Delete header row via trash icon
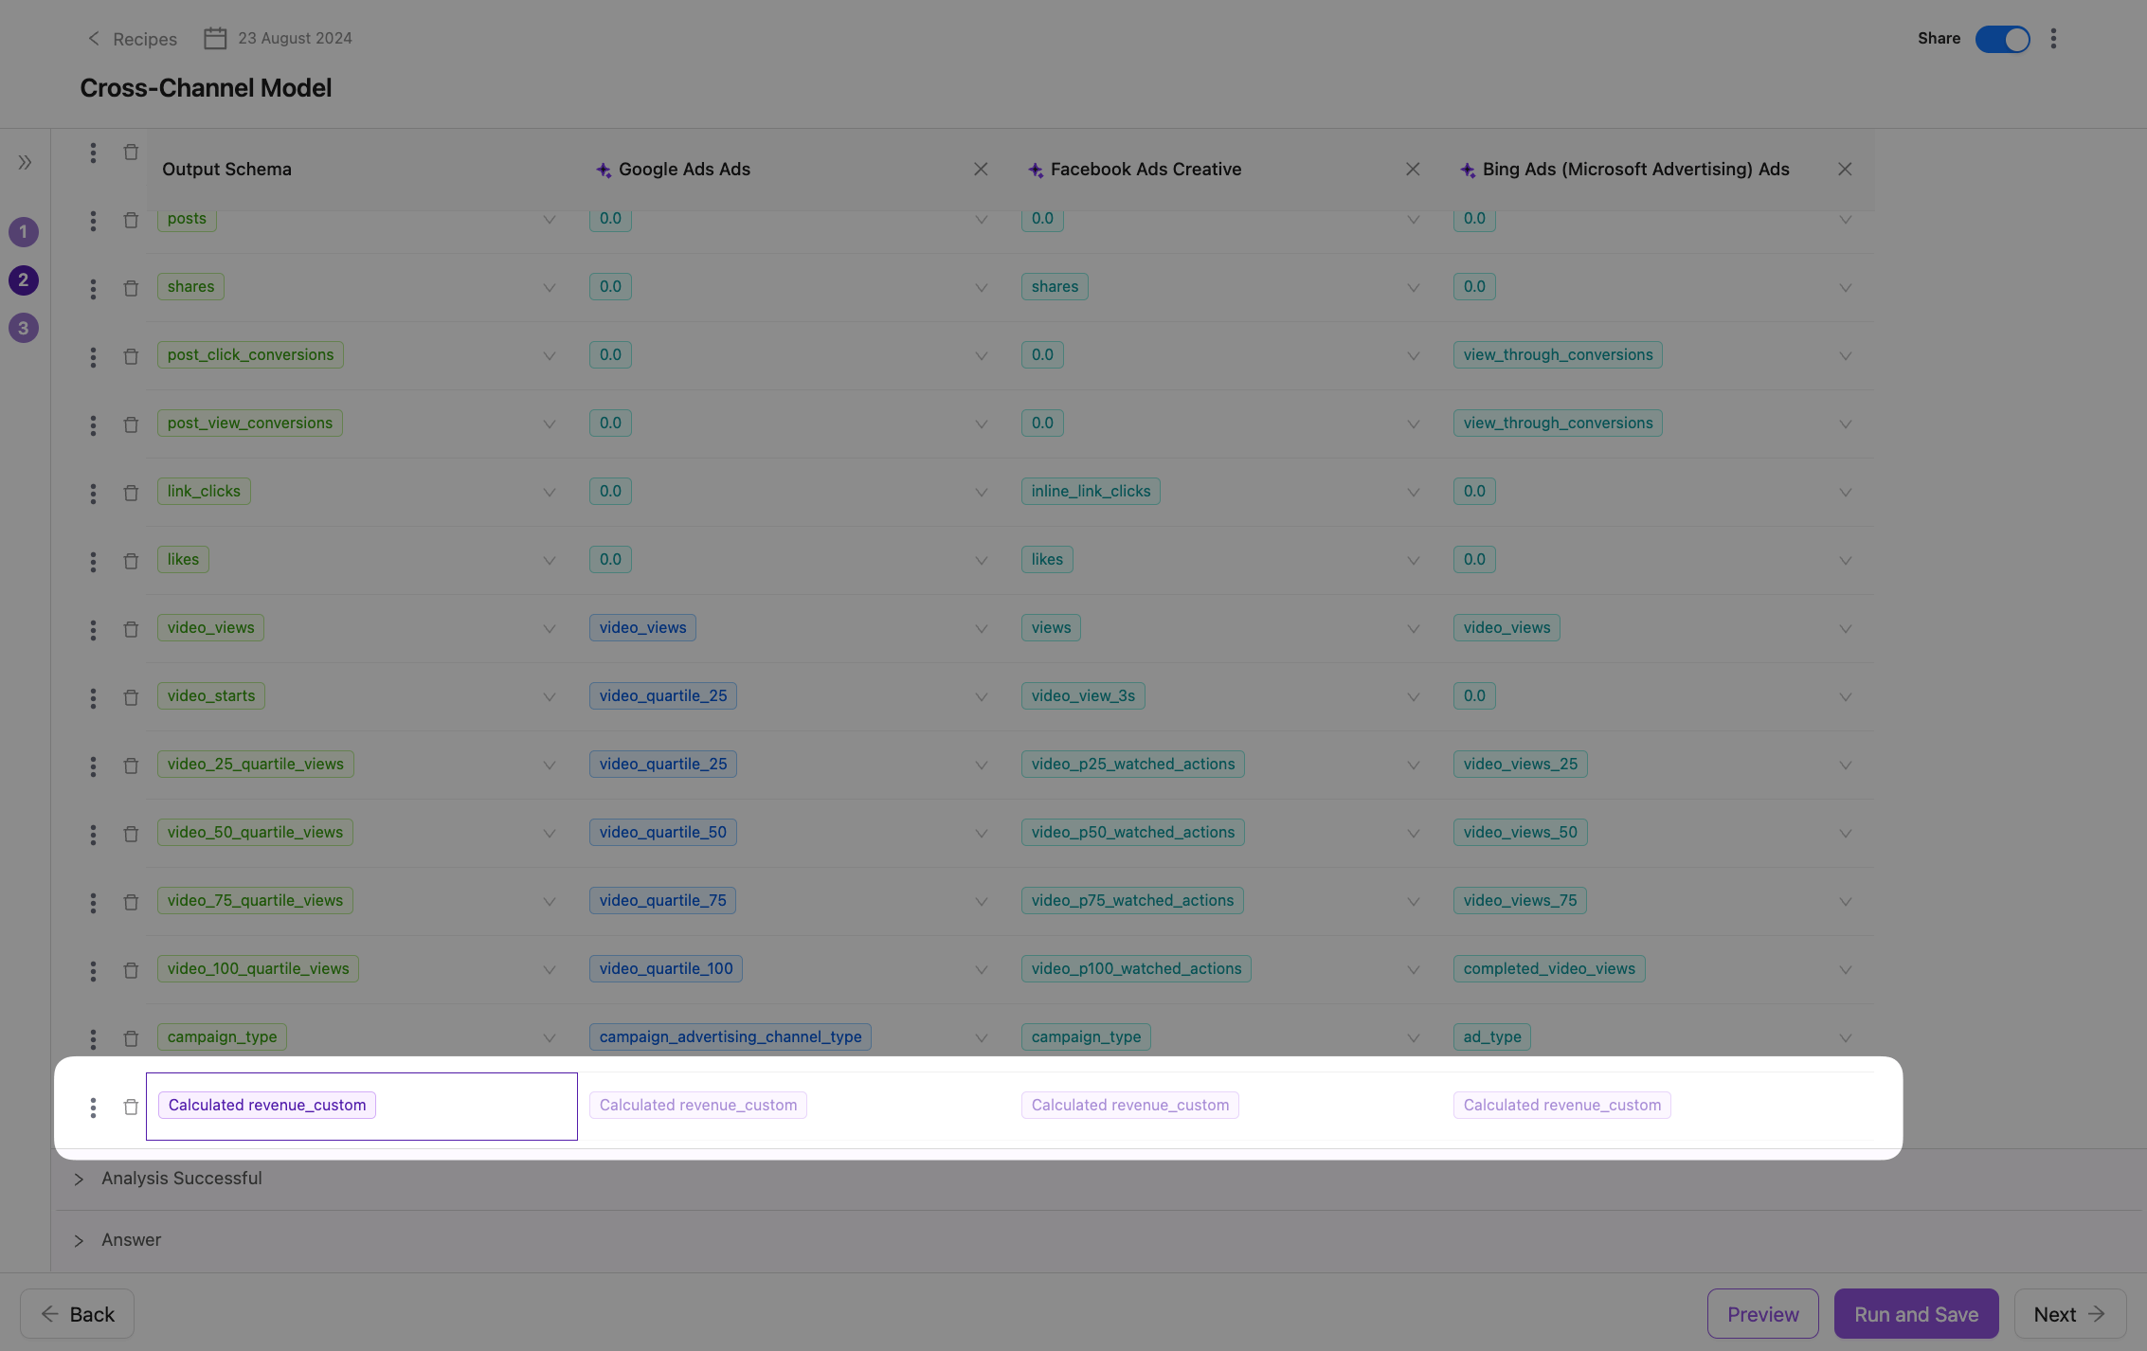This screenshot has height=1351, width=2147. click(x=131, y=153)
